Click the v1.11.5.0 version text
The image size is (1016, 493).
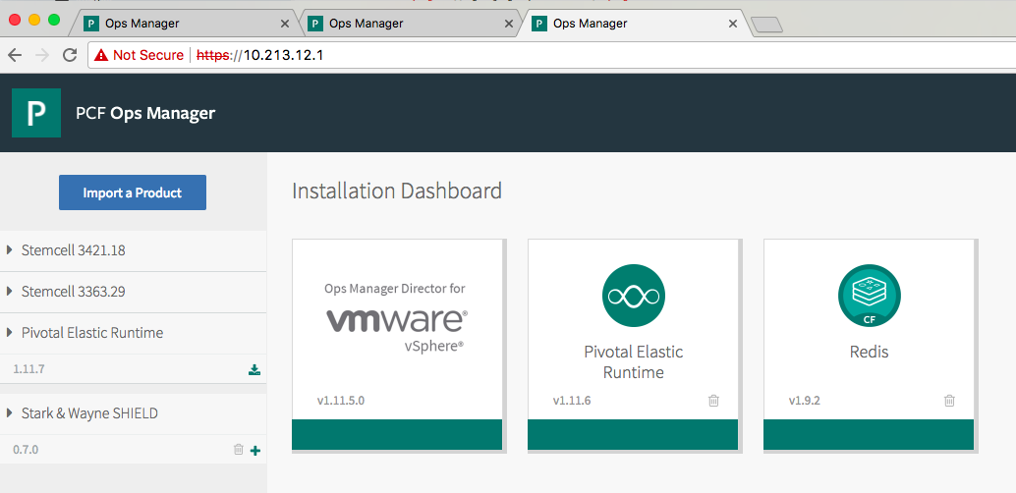pyautogui.click(x=340, y=401)
